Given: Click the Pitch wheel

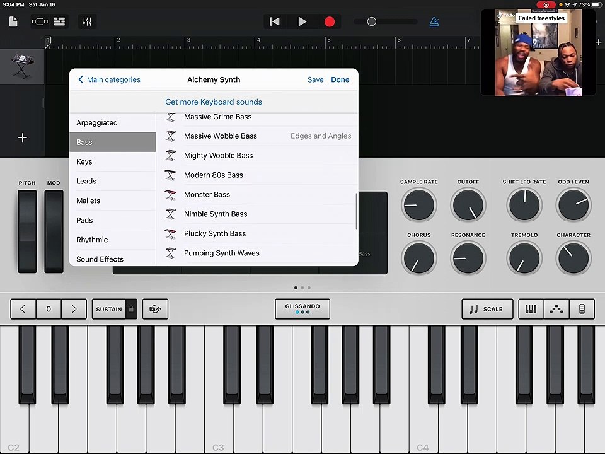Looking at the screenshot, I should (27, 231).
